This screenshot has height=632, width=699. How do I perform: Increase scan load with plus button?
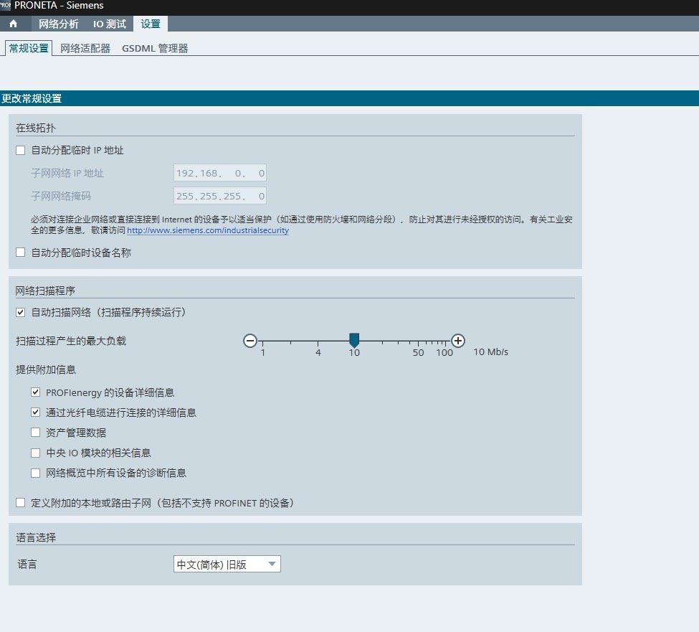tap(458, 341)
